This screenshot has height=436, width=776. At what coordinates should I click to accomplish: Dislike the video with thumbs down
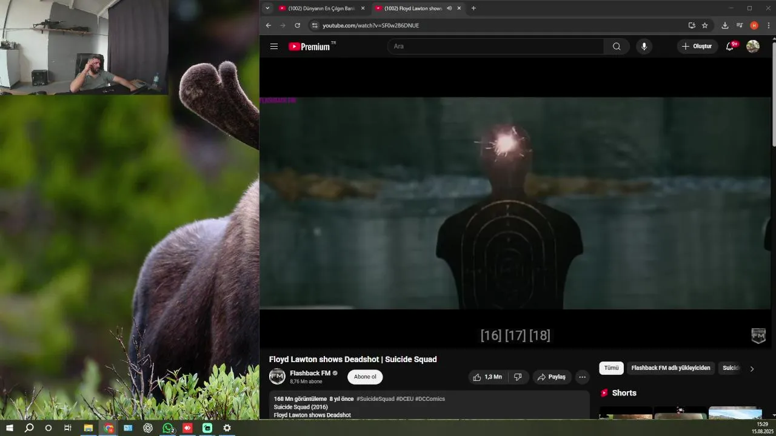tap(518, 377)
